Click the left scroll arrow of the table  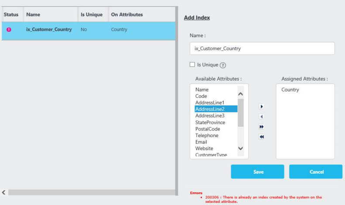click(x=4, y=192)
